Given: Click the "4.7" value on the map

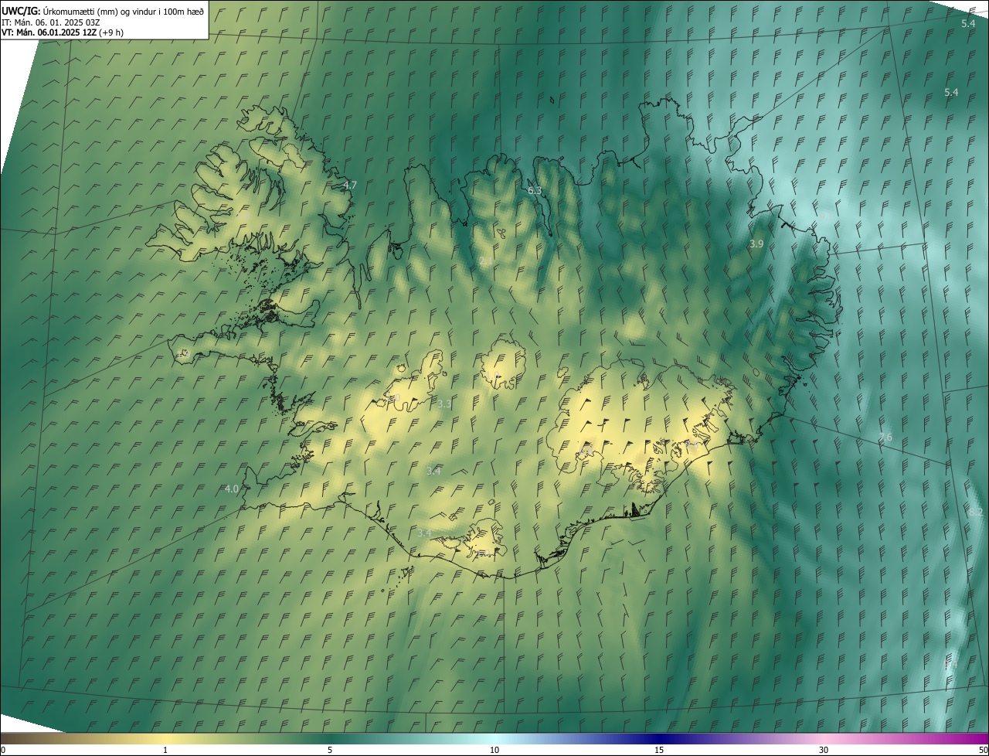Looking at the screenshot, I should (350, 186).
